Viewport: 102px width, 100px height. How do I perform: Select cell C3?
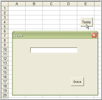tap(51, 17)
